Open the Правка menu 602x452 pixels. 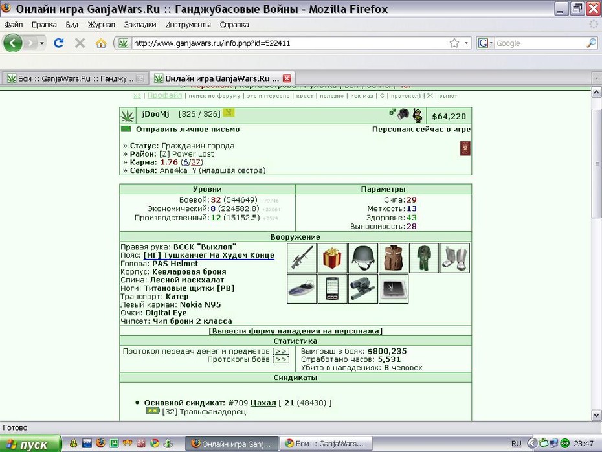click(44, 25)
